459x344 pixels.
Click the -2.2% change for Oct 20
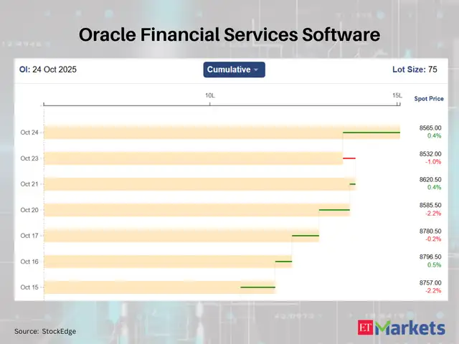(x=434, y=214)
